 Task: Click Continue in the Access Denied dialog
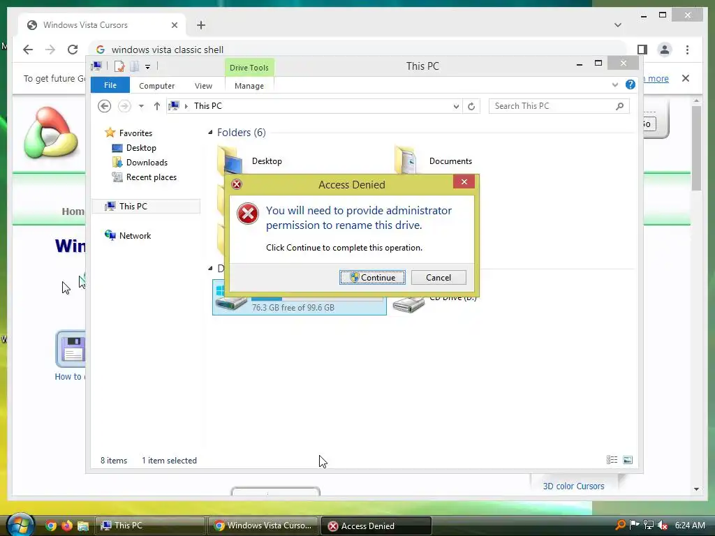(372, 278)
